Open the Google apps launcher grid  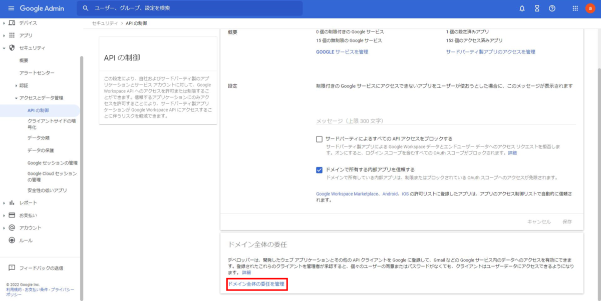574,8
